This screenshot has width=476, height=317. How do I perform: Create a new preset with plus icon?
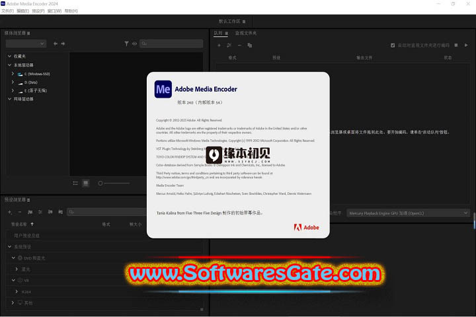10,212
